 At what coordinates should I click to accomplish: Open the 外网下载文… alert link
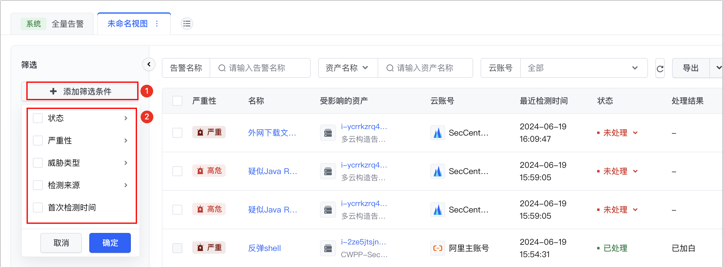tap(272, 133)
